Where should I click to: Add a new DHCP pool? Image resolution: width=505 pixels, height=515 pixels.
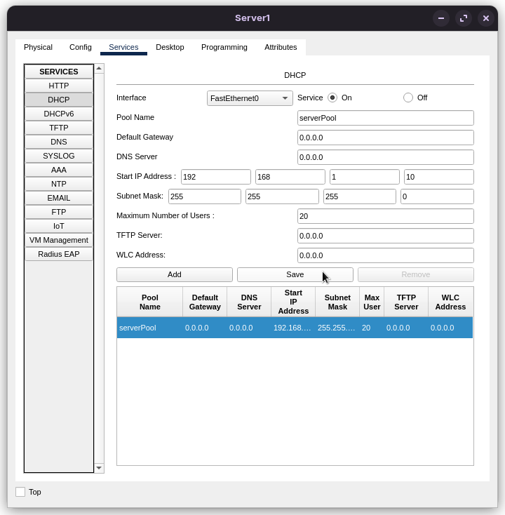coord(175,274)
